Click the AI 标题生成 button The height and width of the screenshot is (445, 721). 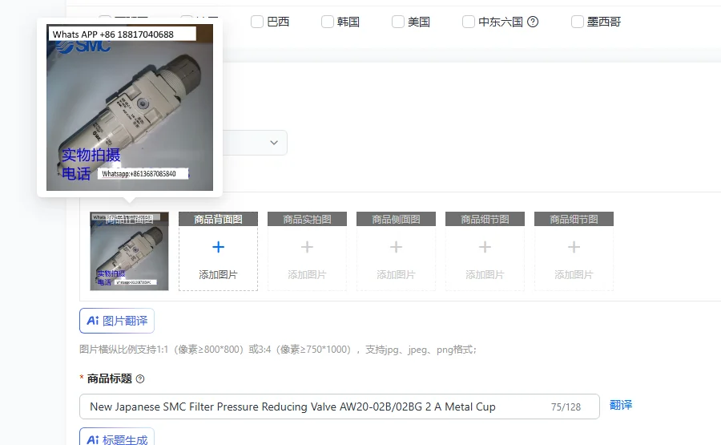117,437
